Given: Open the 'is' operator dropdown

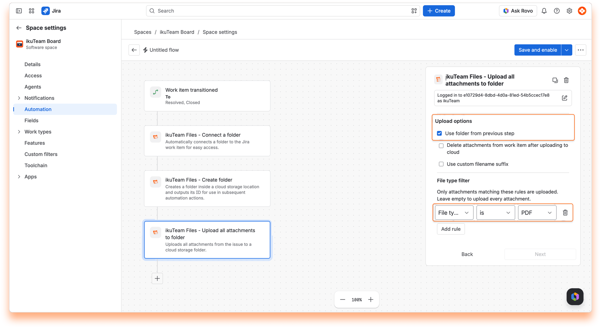Looking at the screenshot, I should [495, 213].
